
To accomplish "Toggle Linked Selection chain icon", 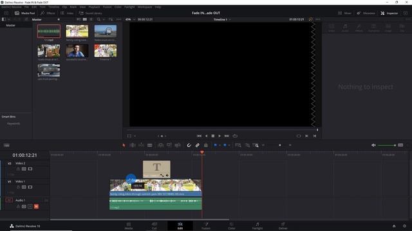I will click(197, 145).
